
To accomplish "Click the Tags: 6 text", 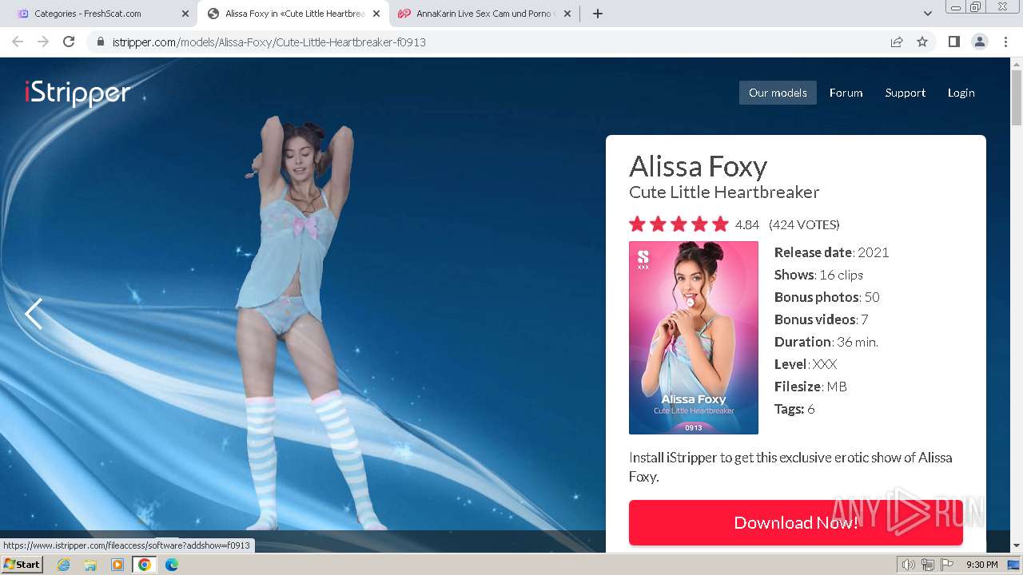I will tap(794, 409).
